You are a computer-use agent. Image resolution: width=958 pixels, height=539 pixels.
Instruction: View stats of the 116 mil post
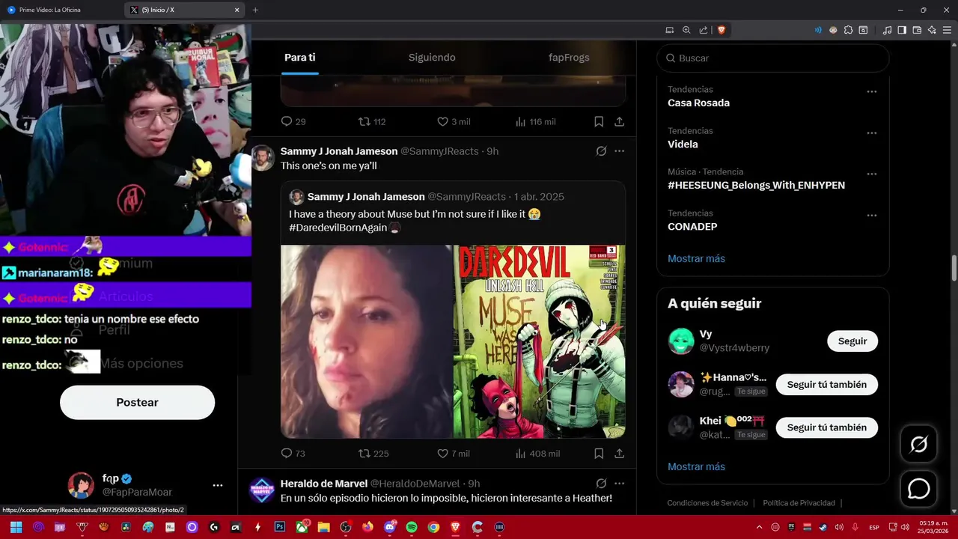point(536,121)
